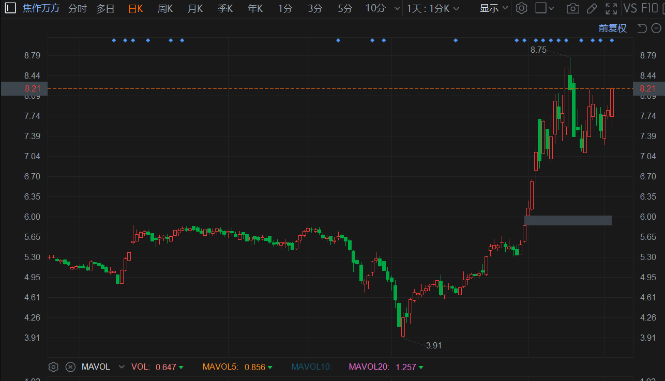This screenshot has height=381, width=665.
Task: Select the 周K weekly candlestick tab
Action: tap(165, 8)
